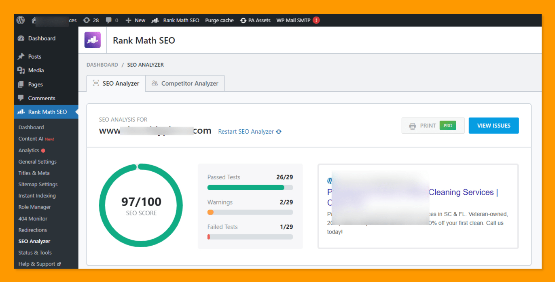Click the green Passed Tests progress bar
555x282 pixels.
pyautogui.click(x=246, y=187)
